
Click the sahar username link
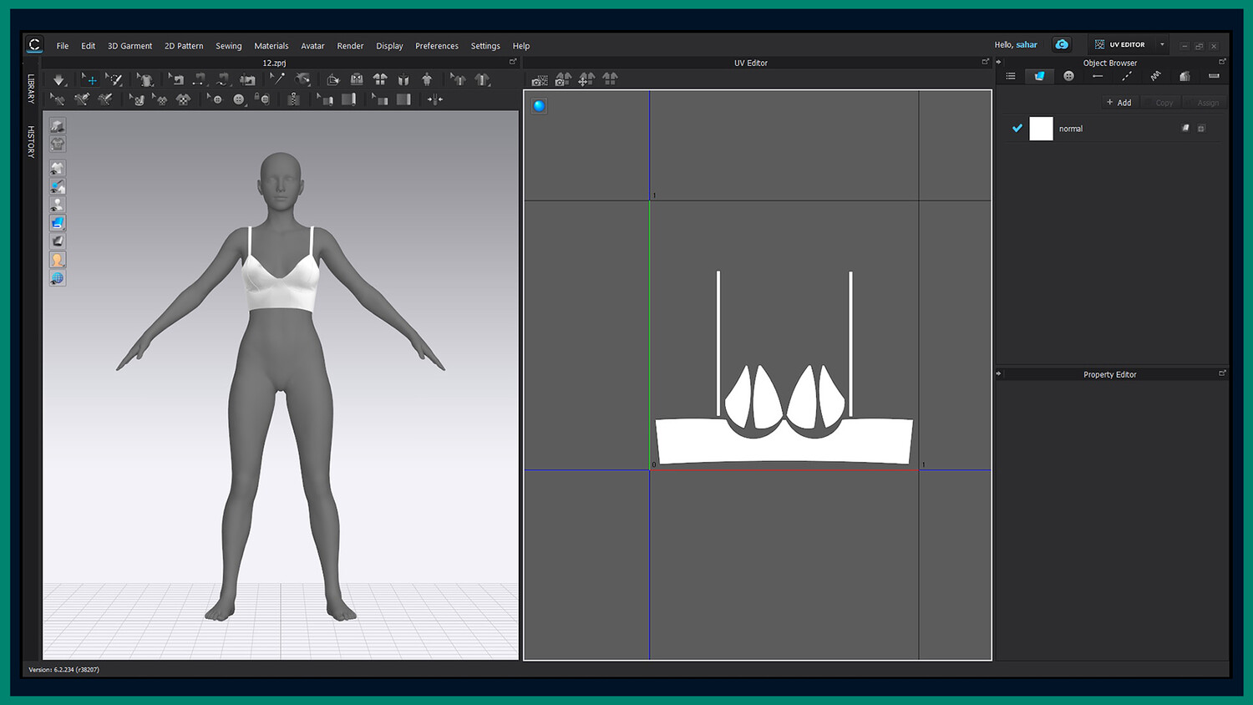(1027, 45)
